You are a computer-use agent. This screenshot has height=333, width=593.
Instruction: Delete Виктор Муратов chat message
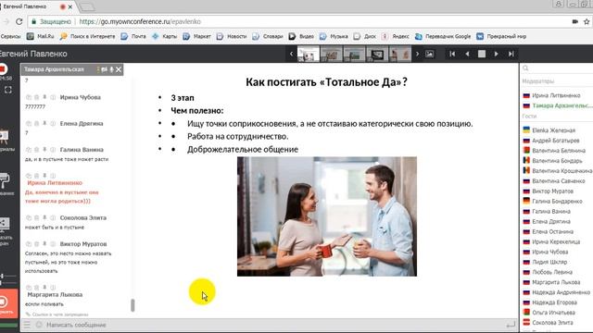[x=37, y=244]
